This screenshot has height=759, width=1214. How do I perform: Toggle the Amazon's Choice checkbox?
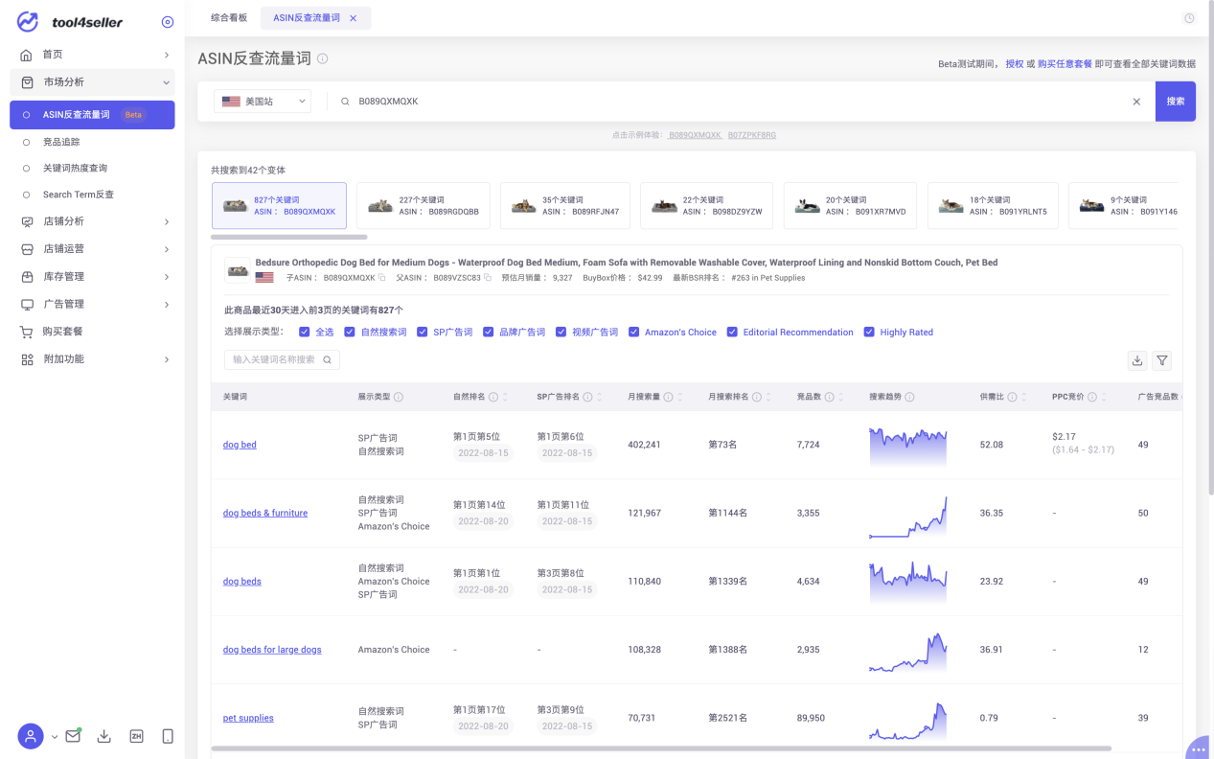point(633,333)
